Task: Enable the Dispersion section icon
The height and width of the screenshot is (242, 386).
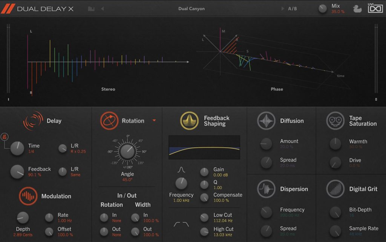Action: [266, 189]
